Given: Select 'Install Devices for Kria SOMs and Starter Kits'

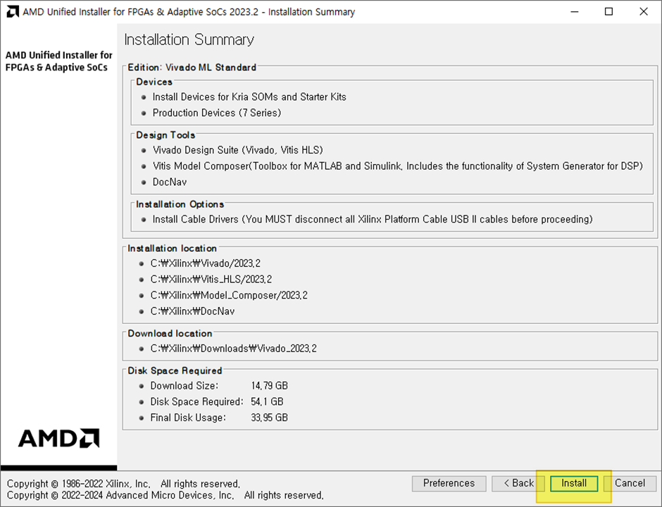Looking at the screenshot, I should pyautogui.click(x=249, y=97).
